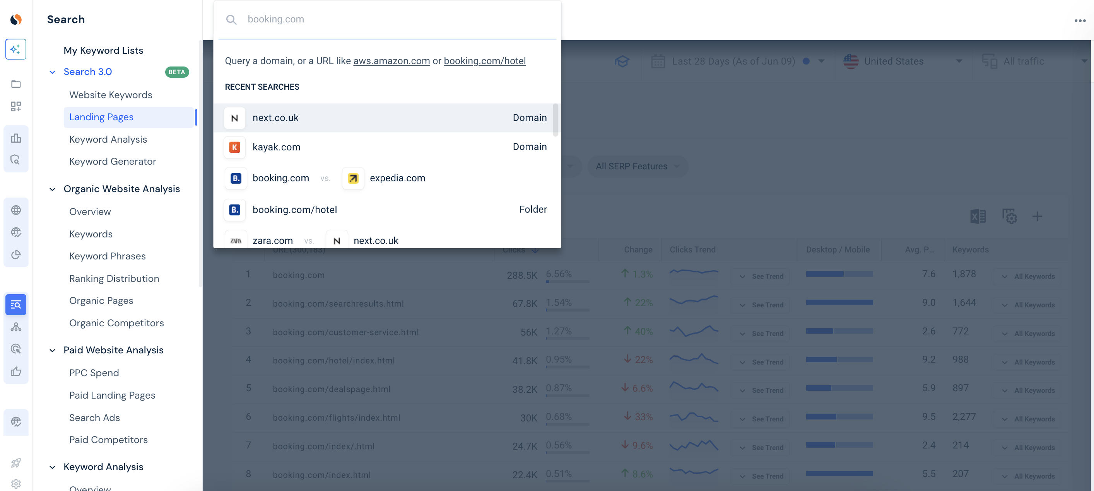The image size is (1094, 491).
Task: Click the radar target icon in rail
Action: 16,349
